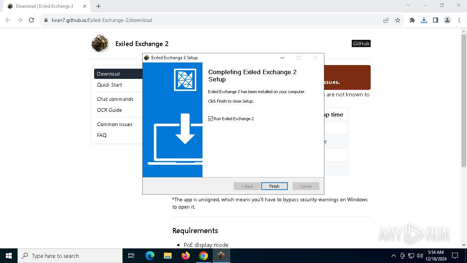Open the notification center icon

point(455,256)
